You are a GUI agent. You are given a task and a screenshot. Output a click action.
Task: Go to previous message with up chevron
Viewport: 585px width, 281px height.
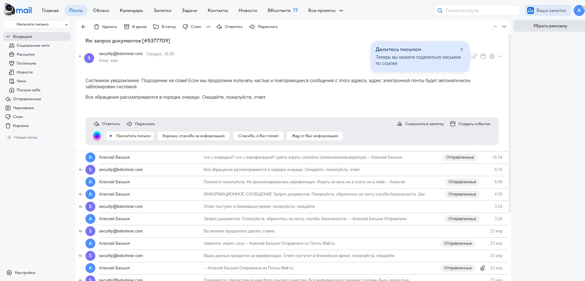click(495, 27)
